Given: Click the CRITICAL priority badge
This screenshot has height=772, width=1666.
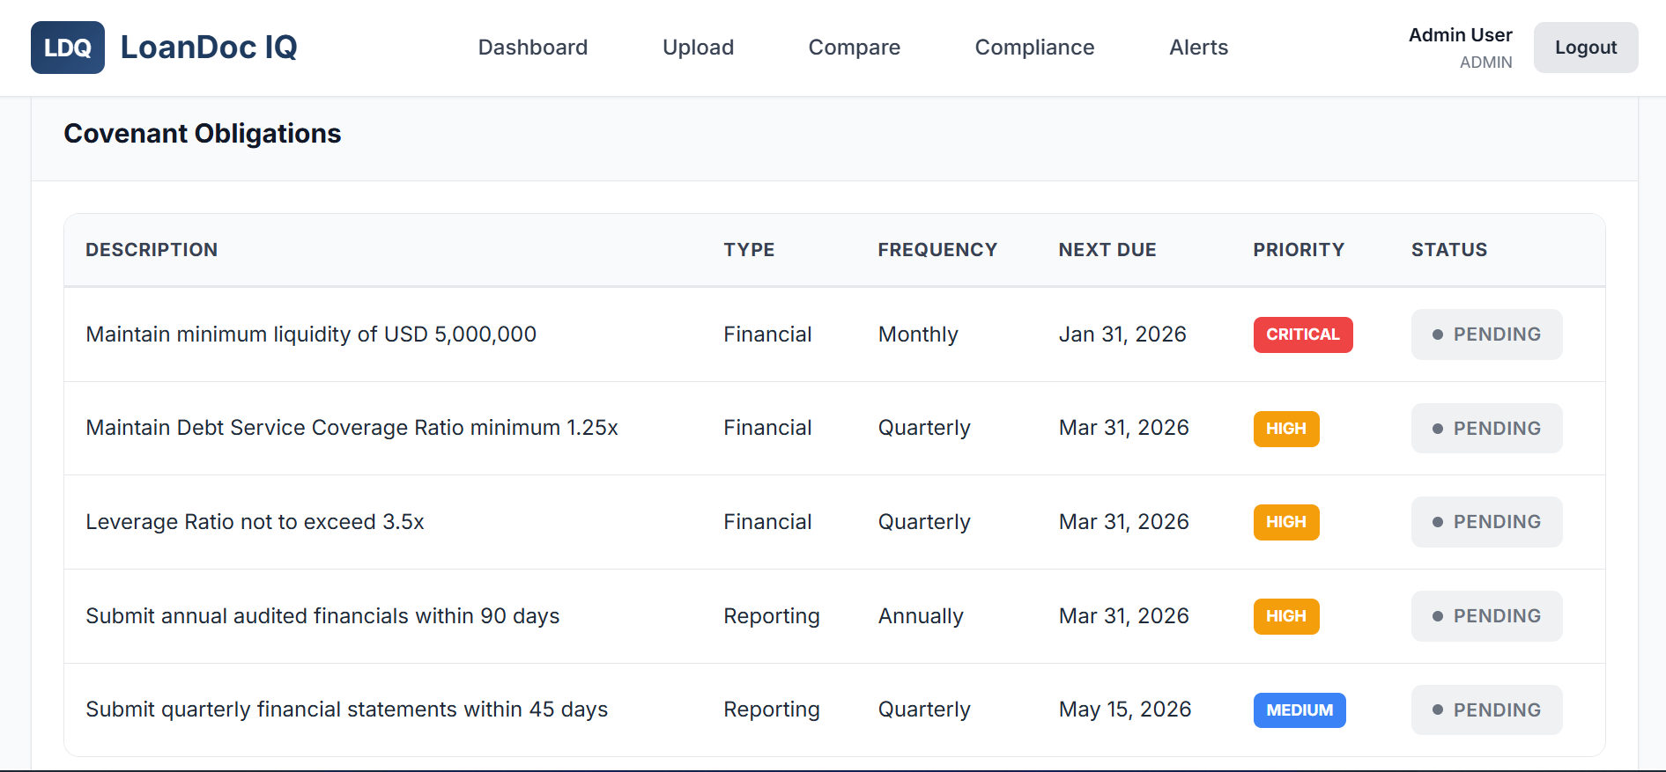Looking at the screenshot, I should (x=1302, y=335).
